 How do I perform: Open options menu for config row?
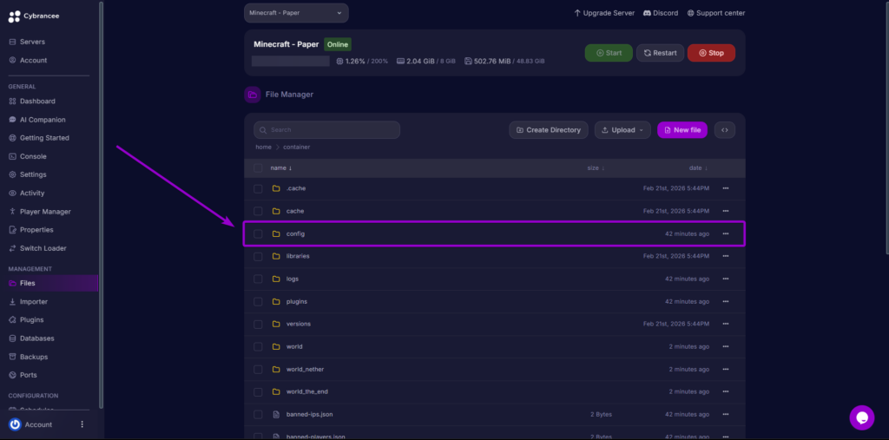point(726,233)
